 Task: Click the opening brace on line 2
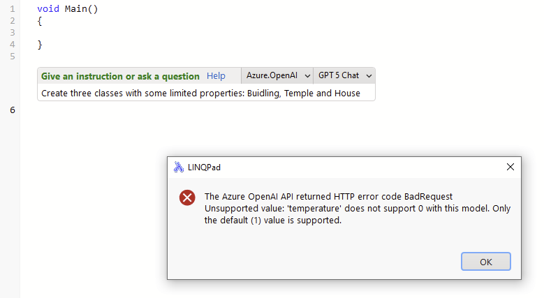(40, 21)
